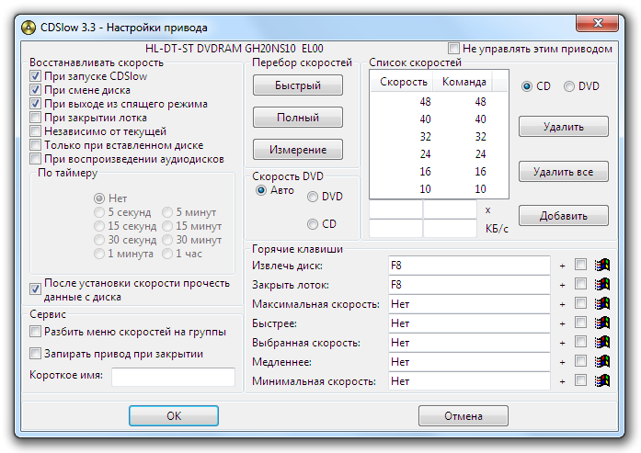The width and height of the screenshot is (641, 453).
Task: Click the command input field in x row
Action: tap(450, 210)
